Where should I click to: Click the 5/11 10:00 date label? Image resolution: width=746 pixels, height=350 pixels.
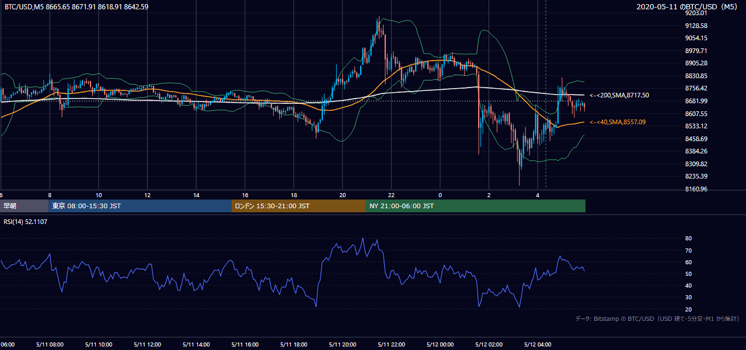[x=98, y=345]
